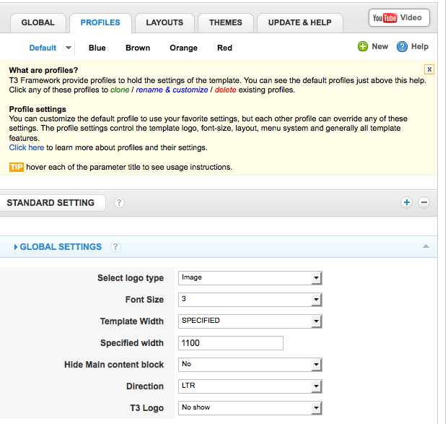Screen dimensions: 448x424
Task: Open Help via the blue question icon
Action: point(403,47)
